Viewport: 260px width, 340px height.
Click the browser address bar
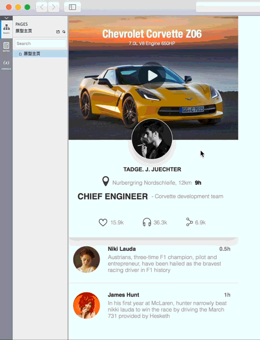point(228,7)
